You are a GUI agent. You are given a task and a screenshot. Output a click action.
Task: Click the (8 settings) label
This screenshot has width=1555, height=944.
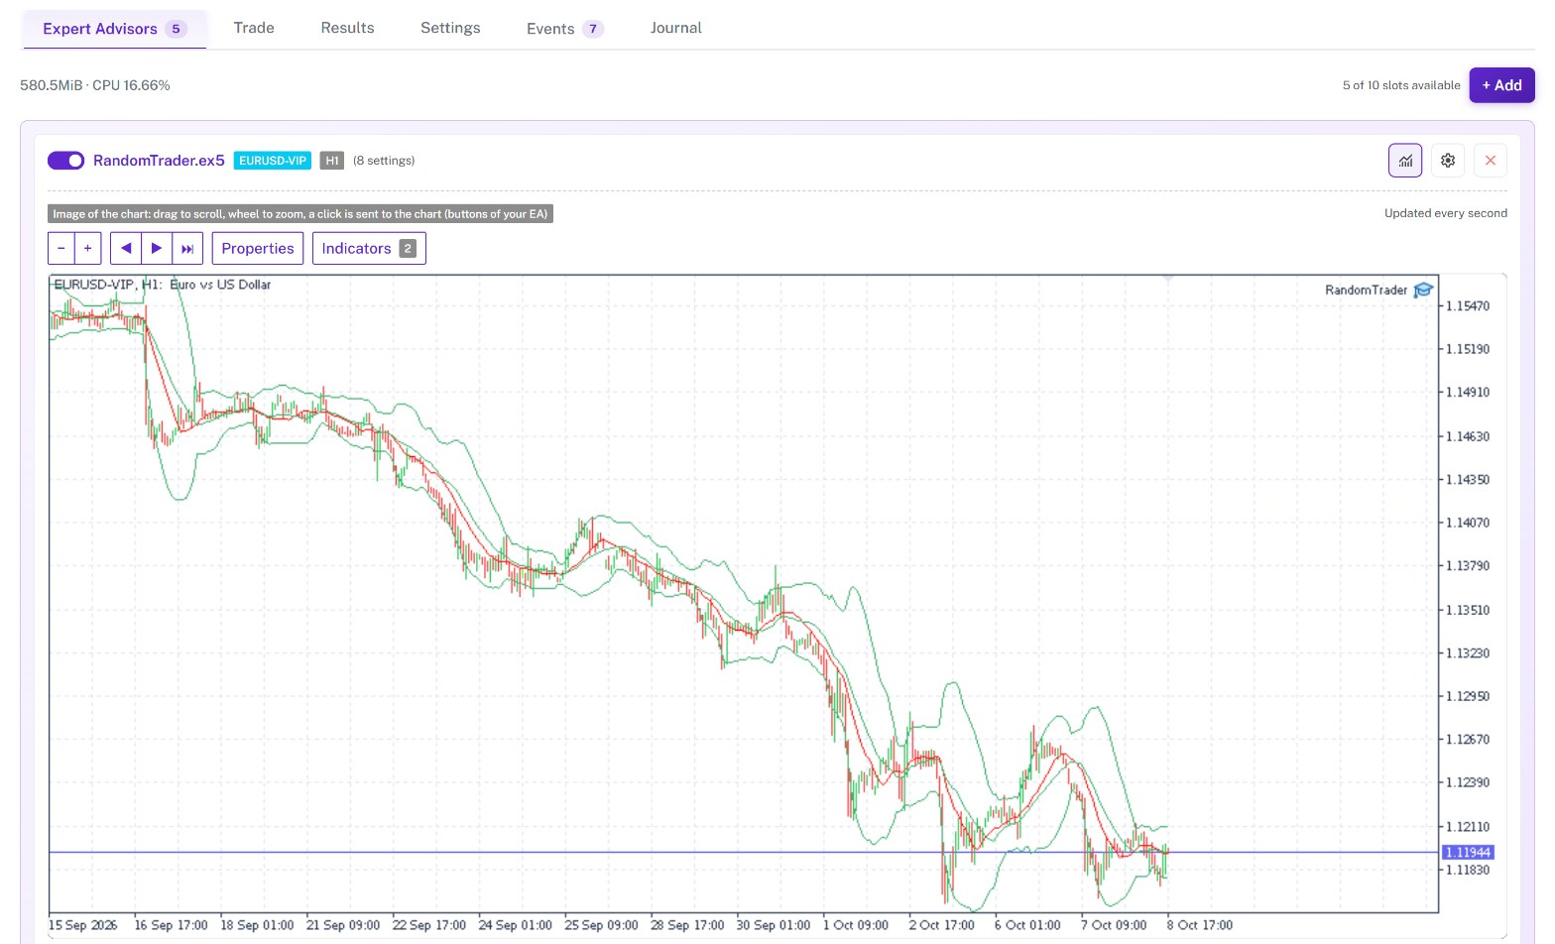[384, 161]
